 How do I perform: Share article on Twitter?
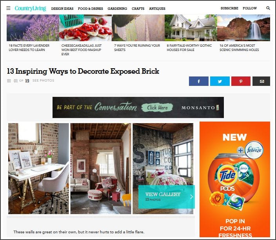[220, 81]
